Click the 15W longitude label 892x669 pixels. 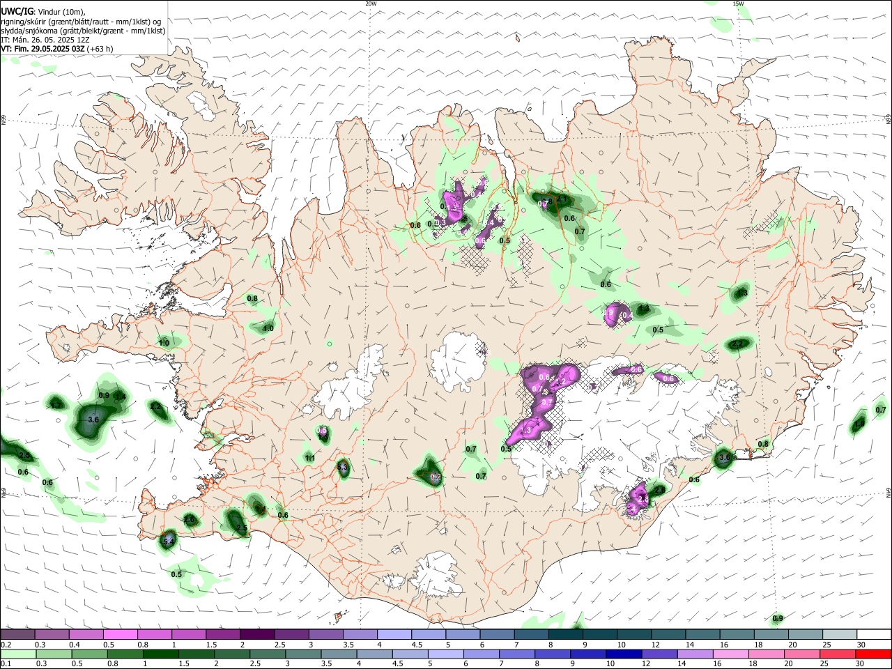[x=738, y=3]
